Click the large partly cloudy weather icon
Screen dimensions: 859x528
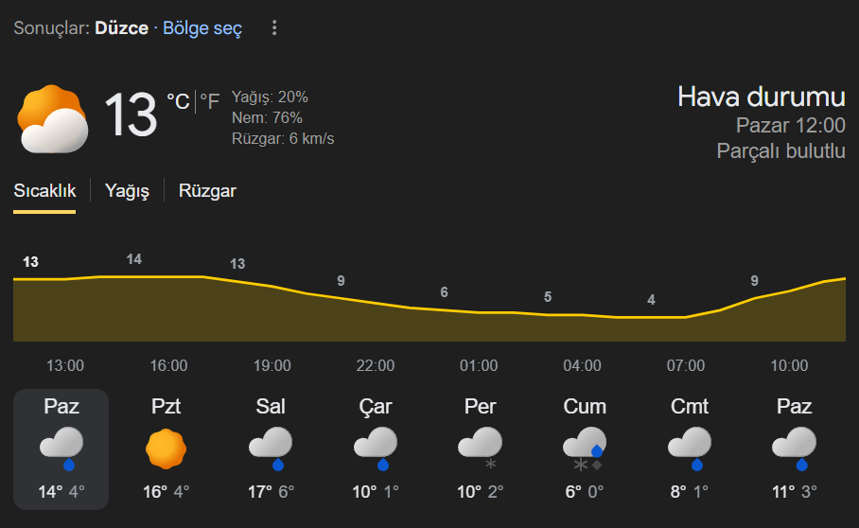point(53,118)
